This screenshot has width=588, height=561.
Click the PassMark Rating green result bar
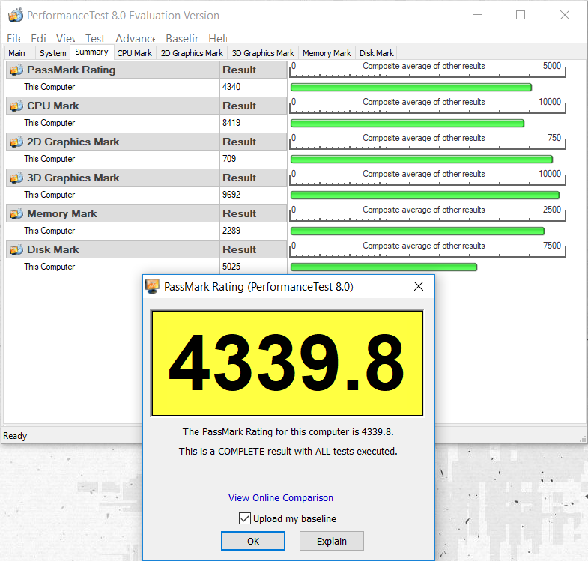[x=411, y=88]
